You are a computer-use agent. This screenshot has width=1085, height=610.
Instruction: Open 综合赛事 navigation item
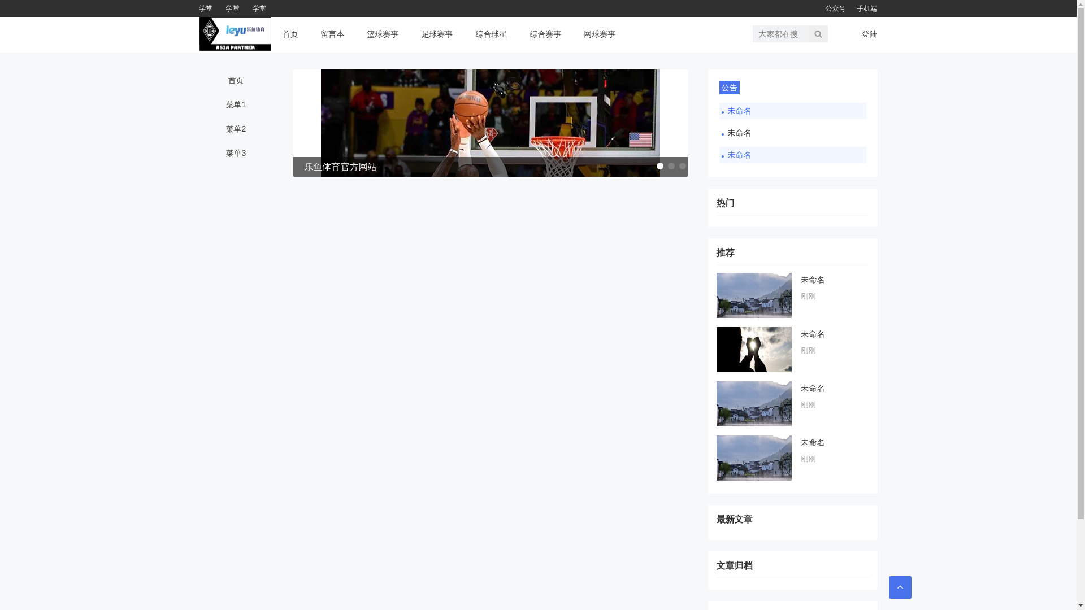[x=545, y=34]
